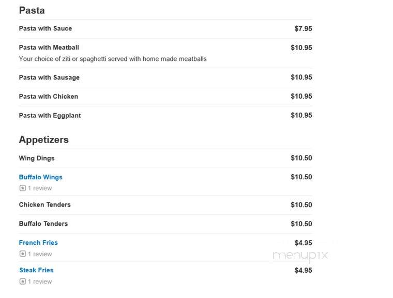
Task: Click the review star icon under French Fries
Action: (x=23, y=254)
